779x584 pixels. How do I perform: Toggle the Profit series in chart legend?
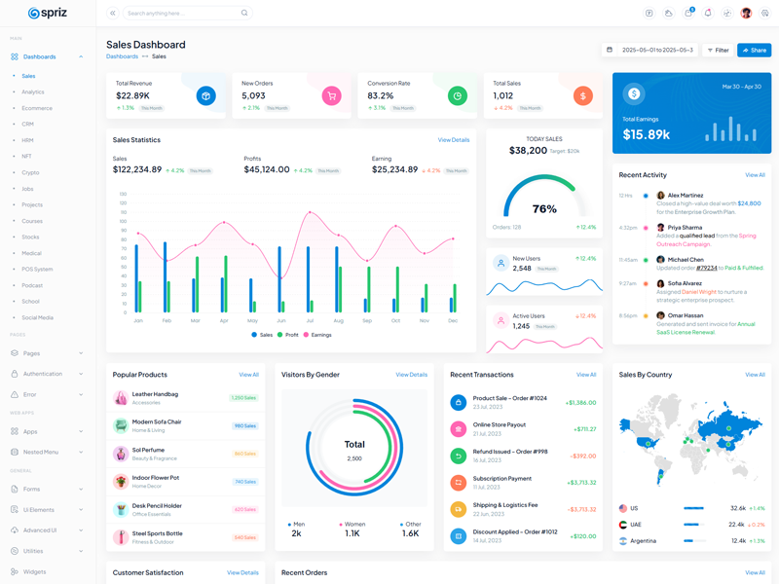[291, 335]
